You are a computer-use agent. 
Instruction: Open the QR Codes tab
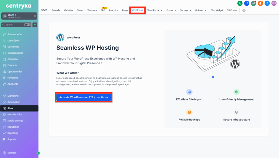(x=232, y=10)
